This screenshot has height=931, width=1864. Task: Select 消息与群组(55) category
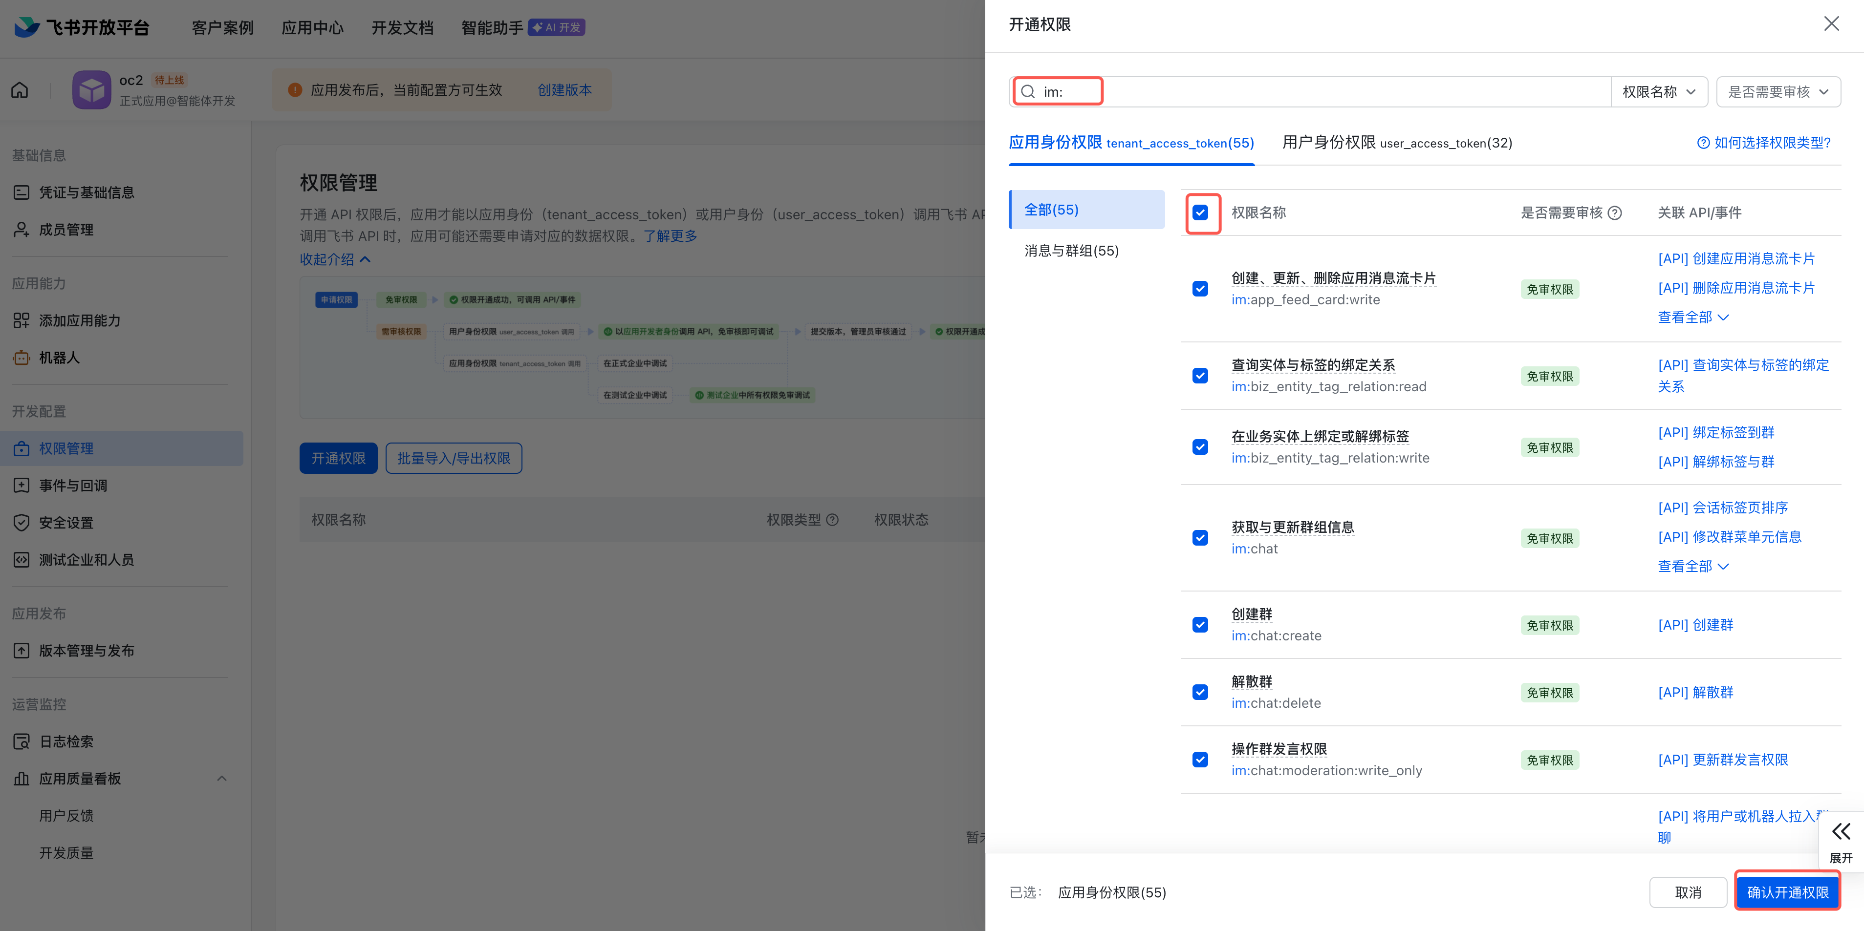pos(1071,250)
